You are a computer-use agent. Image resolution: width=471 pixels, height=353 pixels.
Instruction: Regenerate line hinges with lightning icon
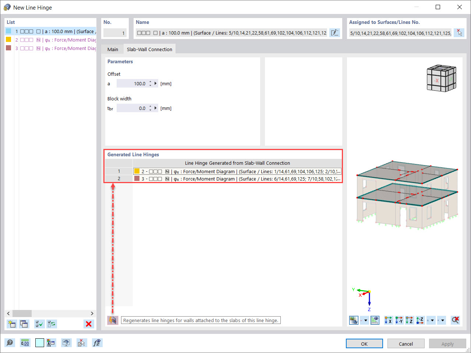(113, 320)
